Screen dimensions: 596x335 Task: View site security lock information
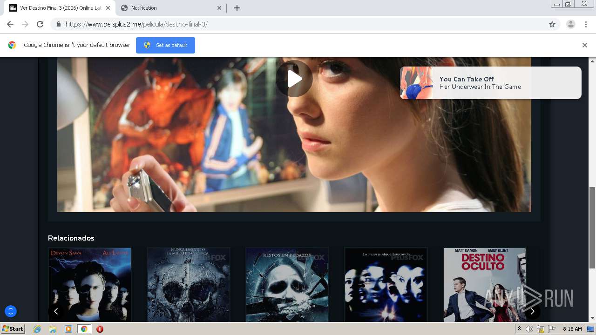58,24
